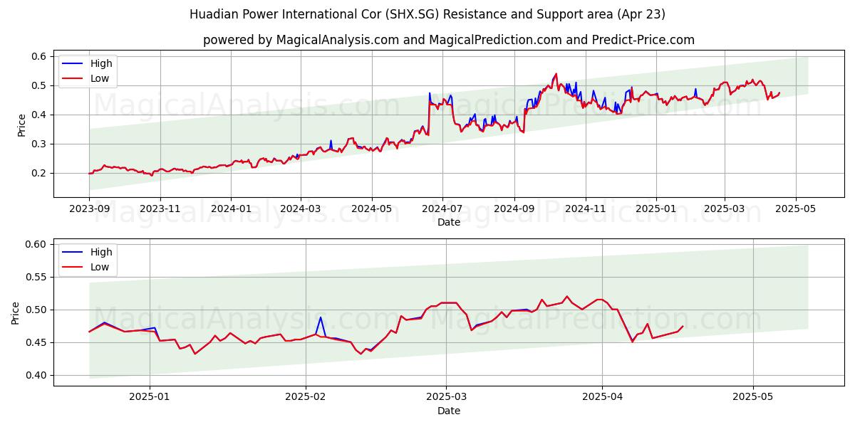Click the '2025-04' date label on bottom chart

pyautogui.click(x=602, y=399)
